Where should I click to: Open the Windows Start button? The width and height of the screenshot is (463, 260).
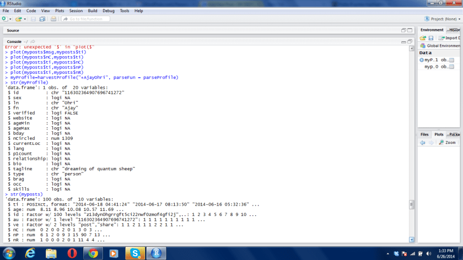click(9, 253)
